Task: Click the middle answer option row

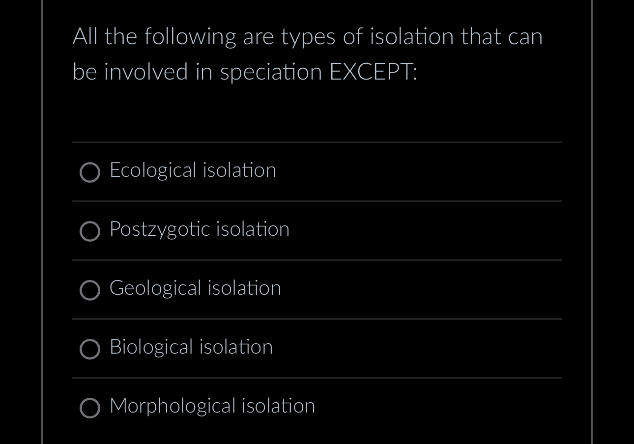Action: pyautogui.click(x=317, y=290)
